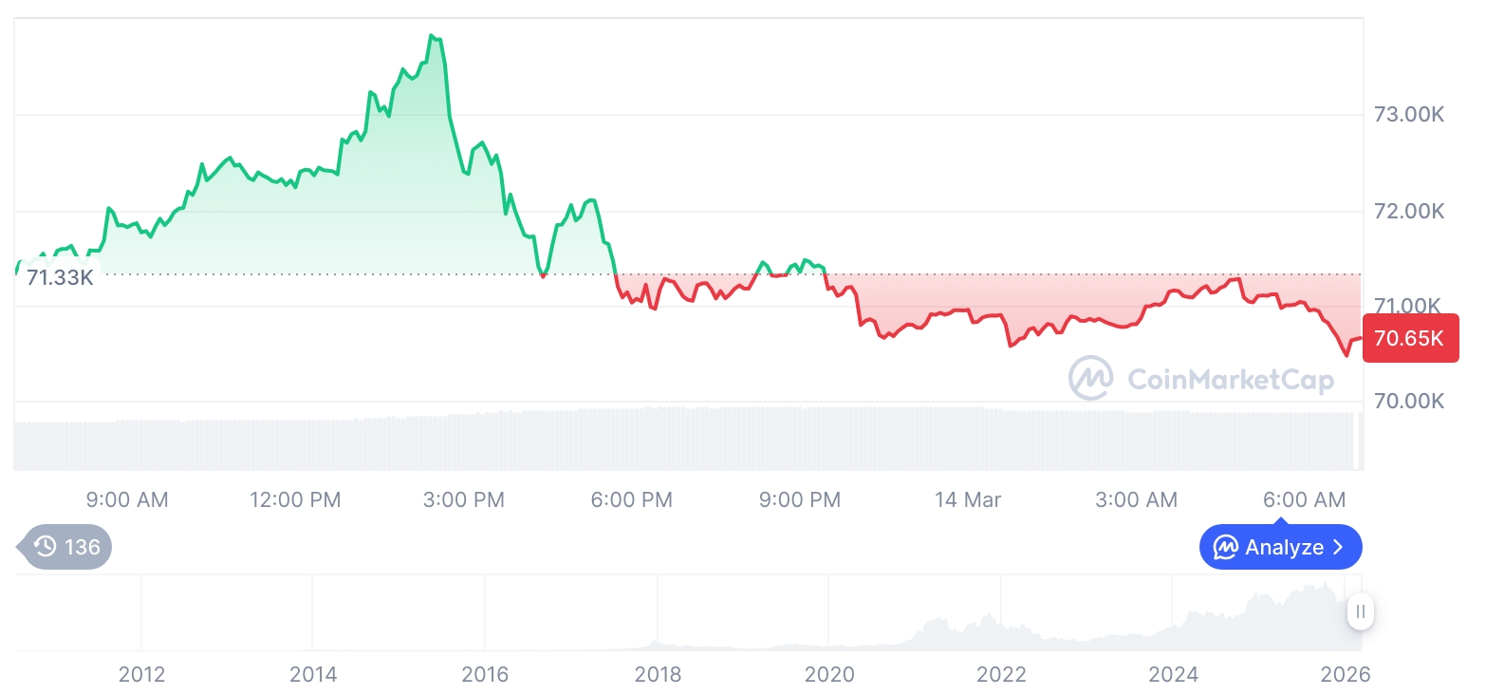Click the CoinMarketCap watermark logo on the chart
The height and width of the screenshot is (695, 1486).
pyautogui.click(x=1091, y=379)
